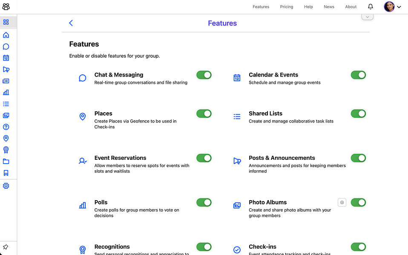Turn off the Shared Lists toggle
The width and height of the screenshot is (408, 255).
click(358, 114)
